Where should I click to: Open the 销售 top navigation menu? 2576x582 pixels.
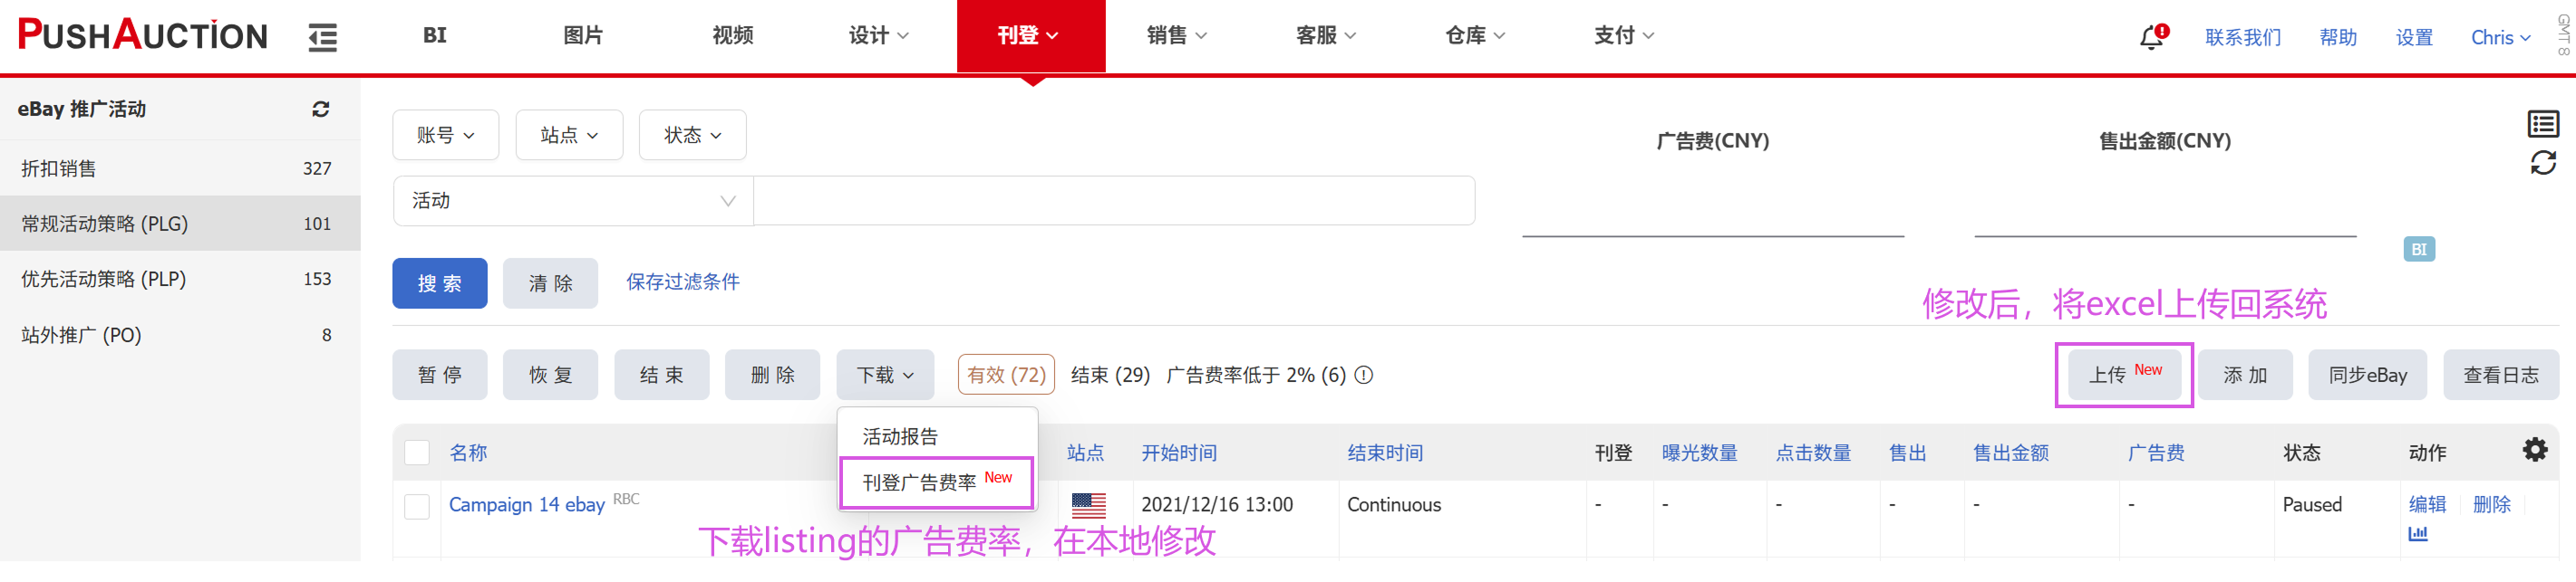click(1176, 36)
